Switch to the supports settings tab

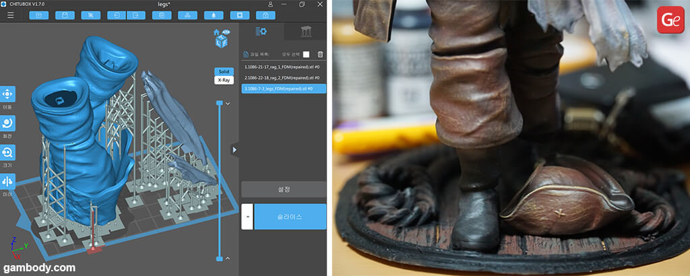pos(305,32)
